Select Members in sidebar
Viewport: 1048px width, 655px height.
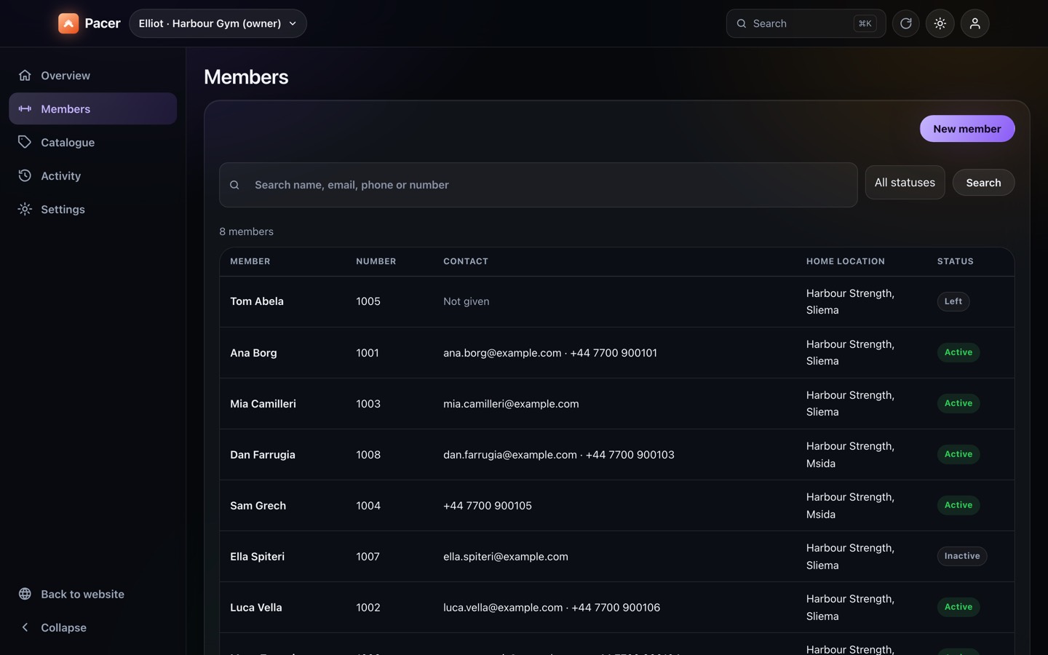point(92,109)
